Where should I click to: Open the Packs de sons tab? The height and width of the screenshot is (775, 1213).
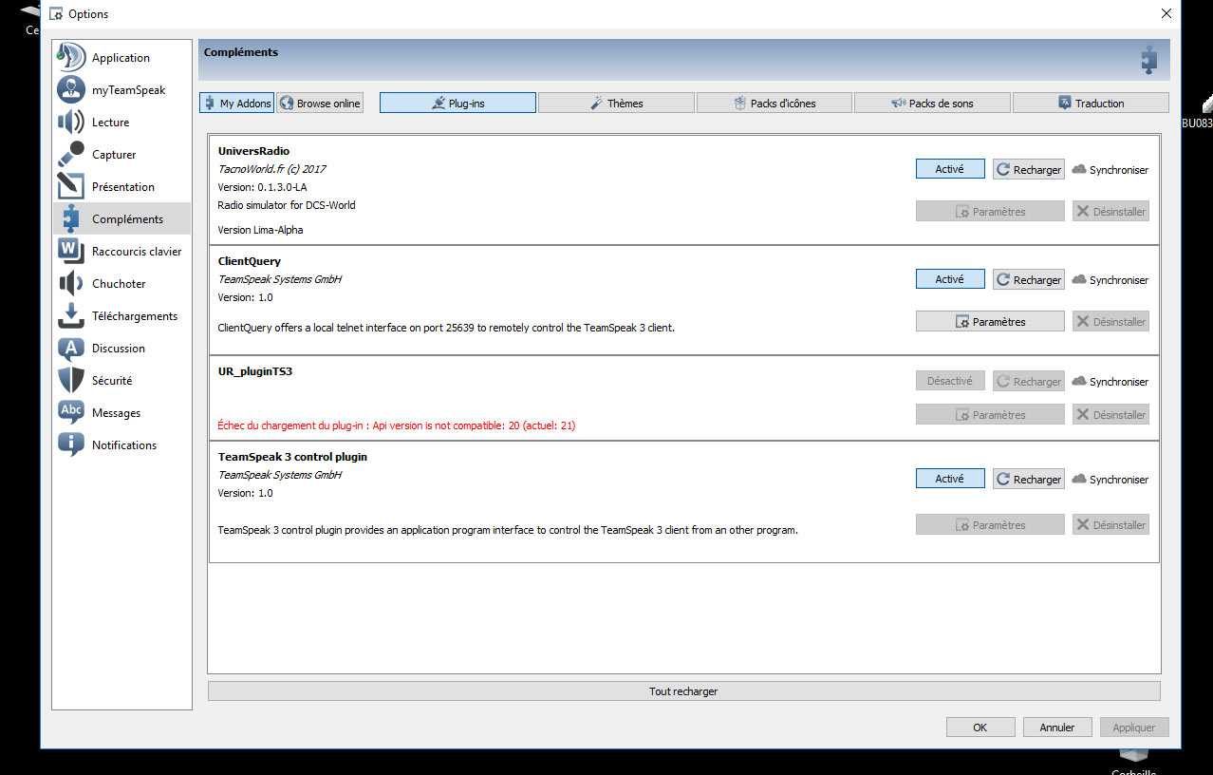click(x=932, y=104)
